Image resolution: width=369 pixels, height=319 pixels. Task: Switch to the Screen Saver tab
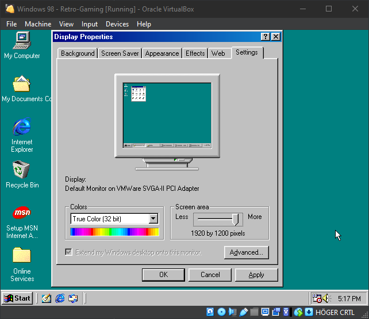coord(120,53)
